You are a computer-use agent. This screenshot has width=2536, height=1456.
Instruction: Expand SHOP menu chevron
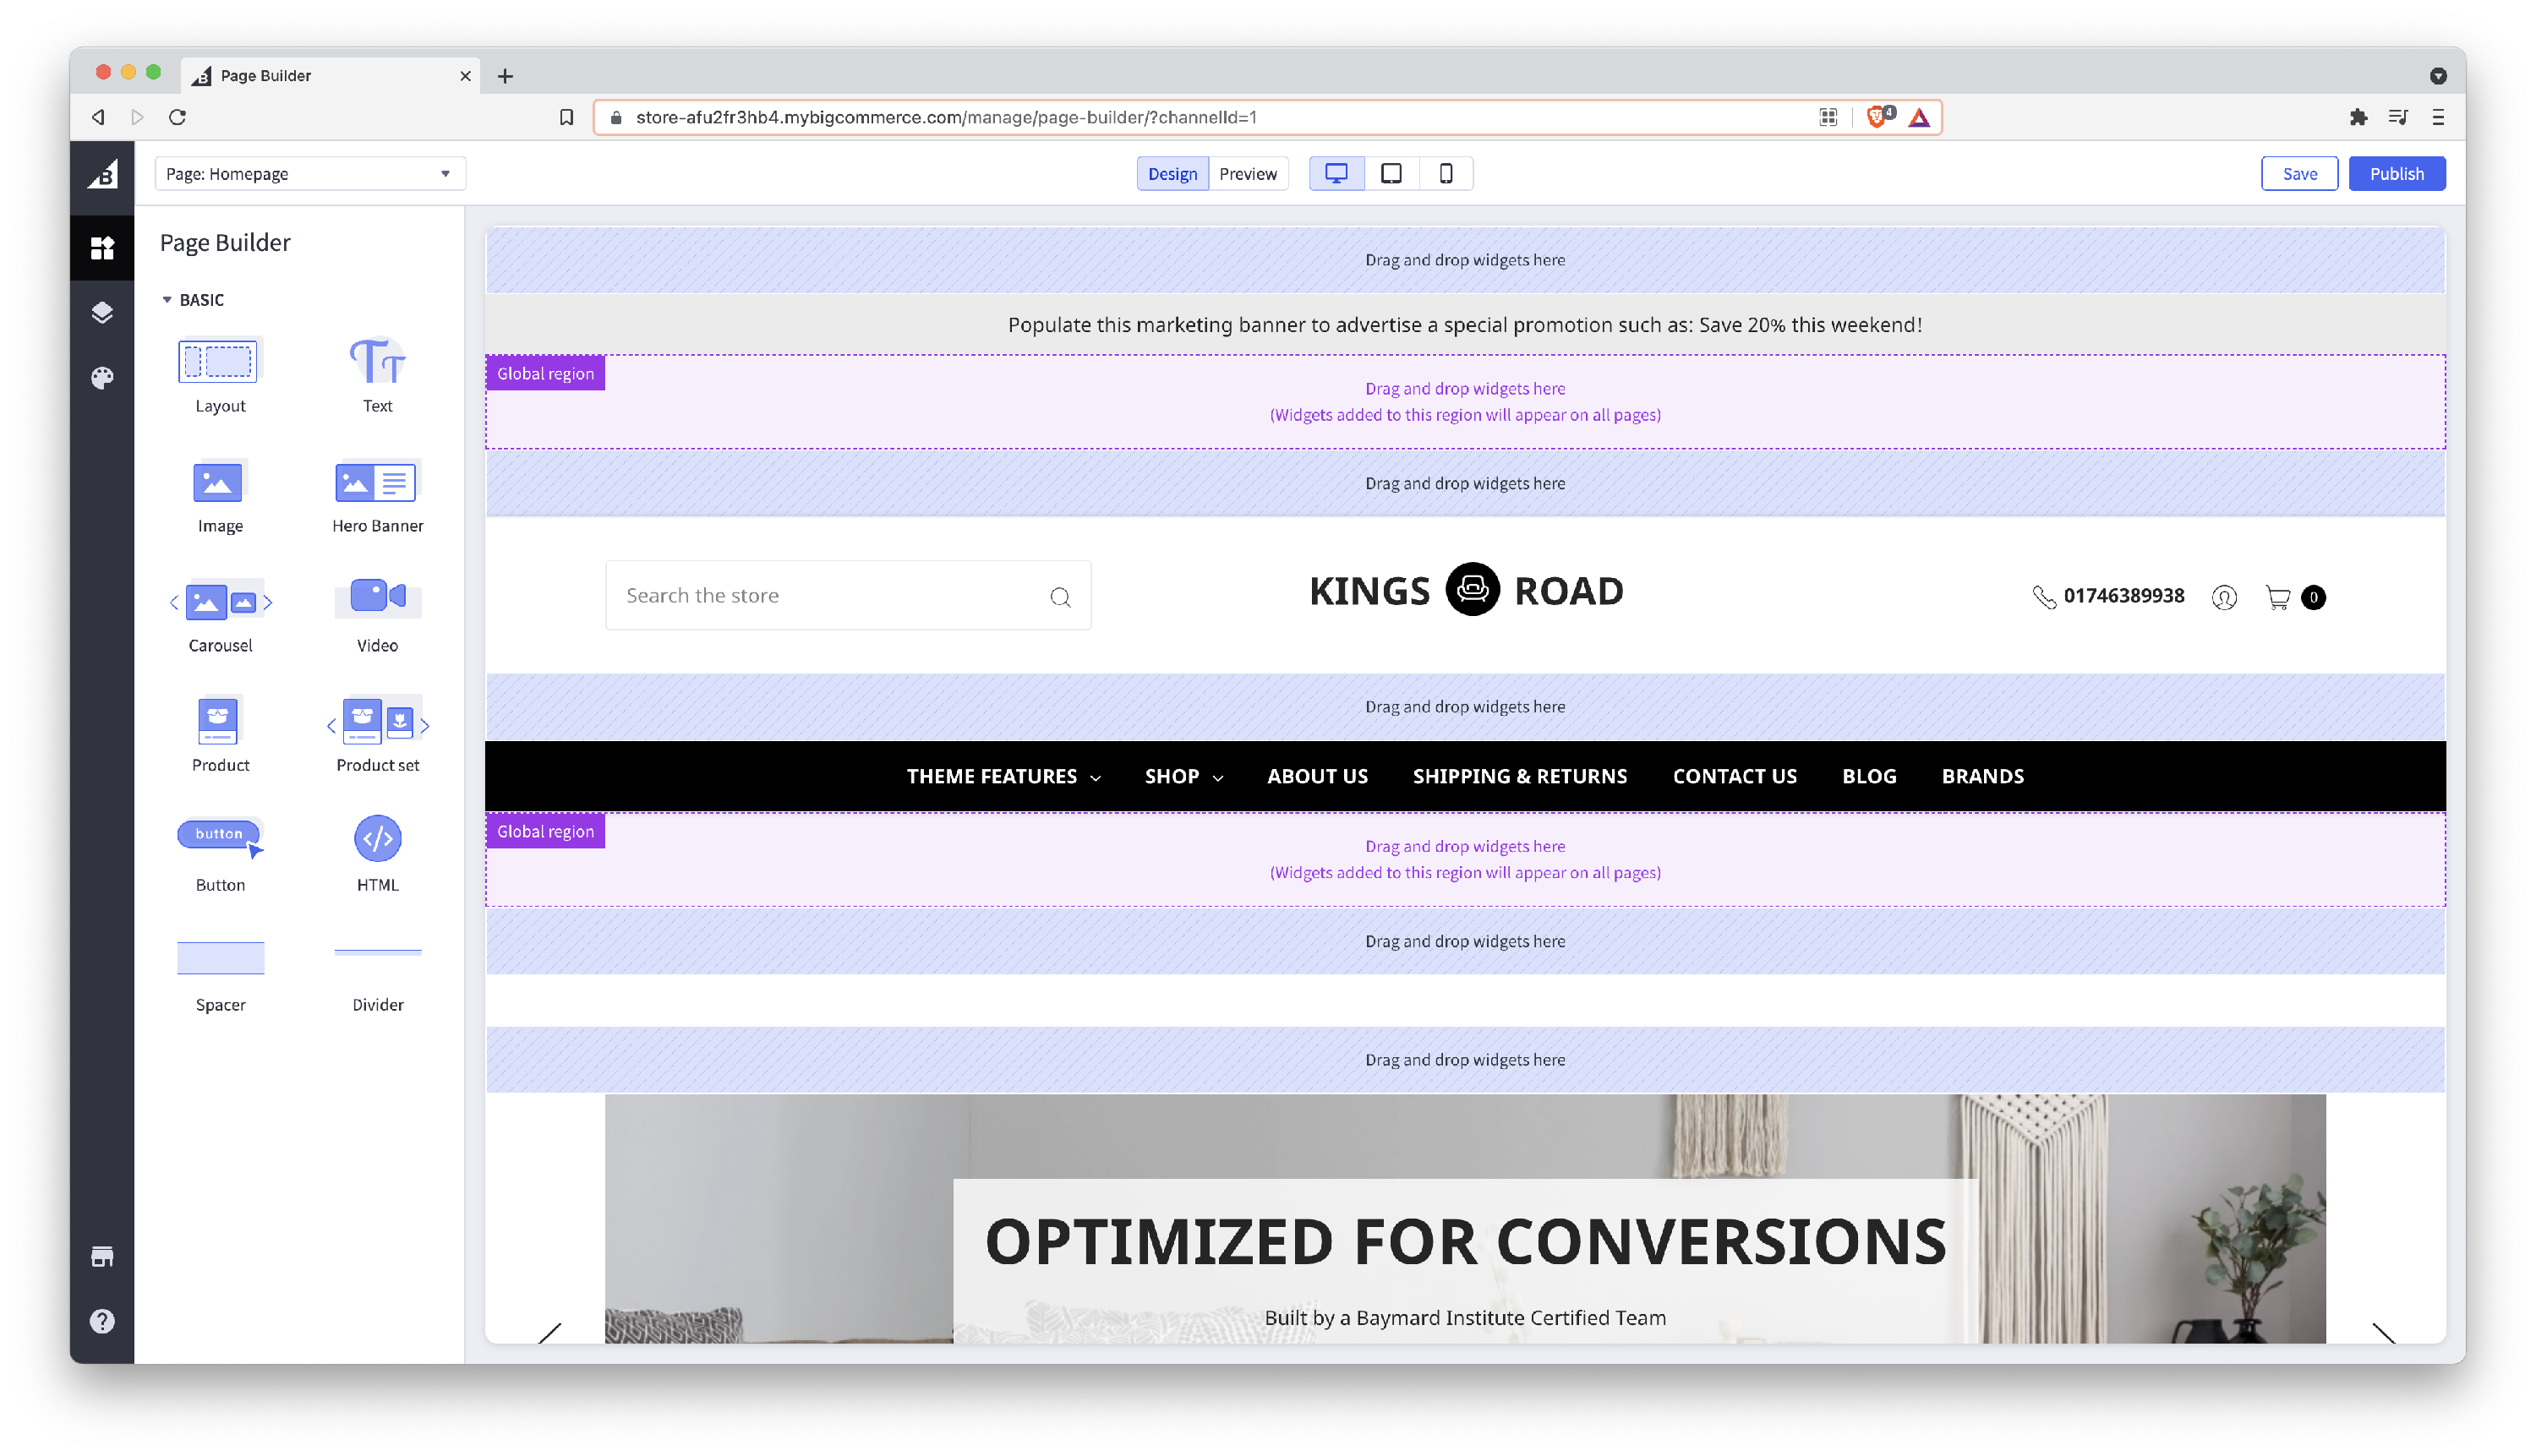click(1217, 778)
